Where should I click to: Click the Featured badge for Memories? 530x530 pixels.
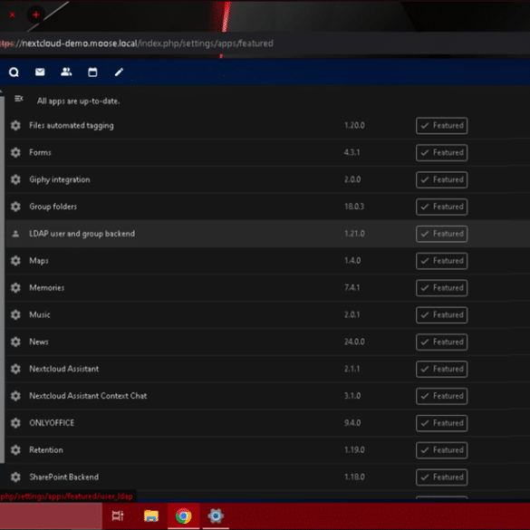[441, 287]
